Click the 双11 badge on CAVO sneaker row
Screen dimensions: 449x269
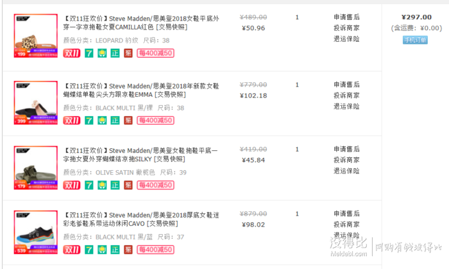click(x=72, y=250)
